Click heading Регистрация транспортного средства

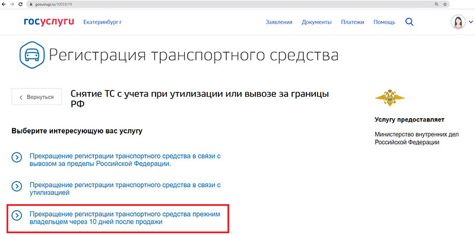tap(194, 56)
